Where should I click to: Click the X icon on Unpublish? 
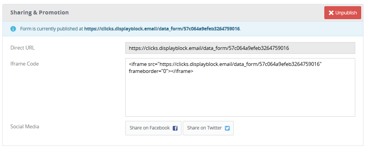coord(331,13)
